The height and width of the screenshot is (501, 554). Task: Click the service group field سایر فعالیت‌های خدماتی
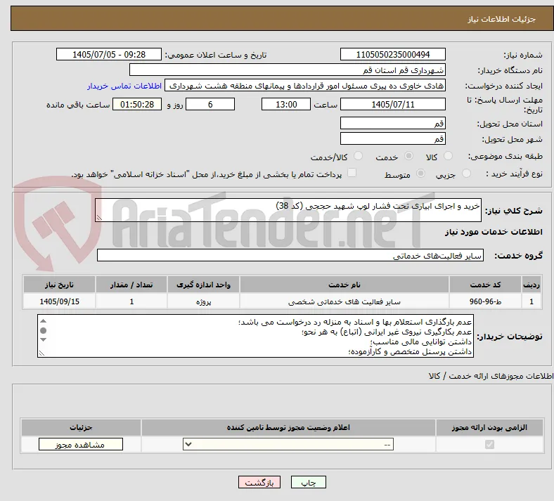coord(290,255)
